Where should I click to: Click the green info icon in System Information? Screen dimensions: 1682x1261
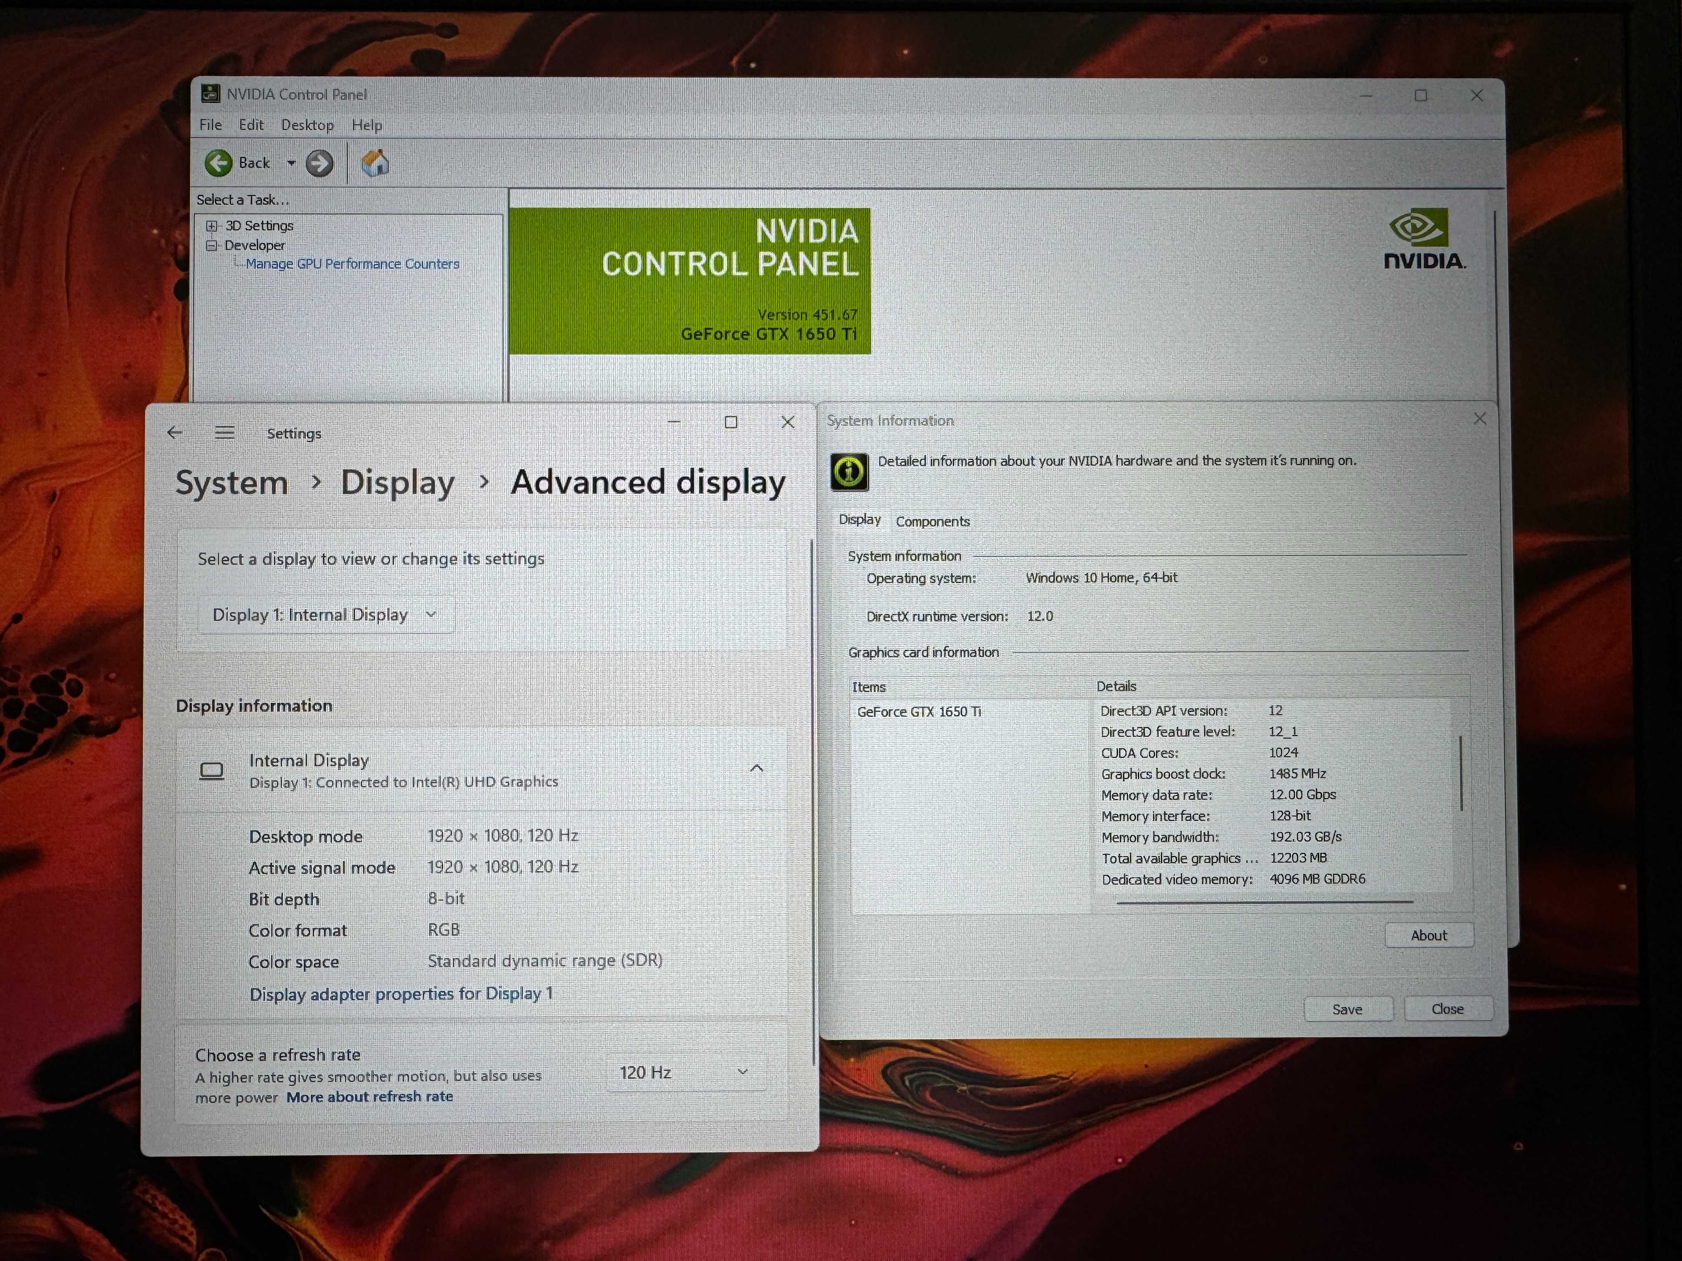pos(849,473)
